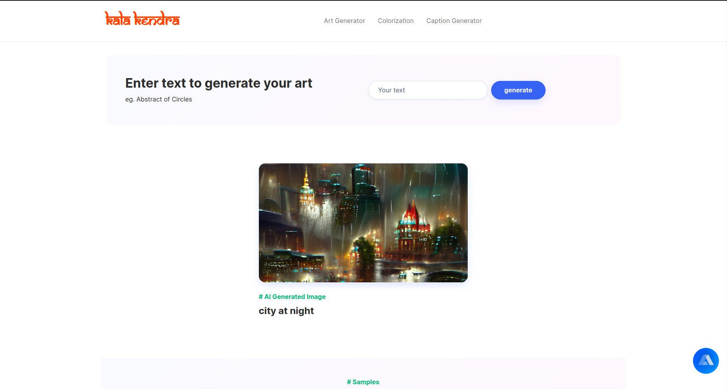This screenshot has width=727, height=389.
Task: Click the yellow-lit tower in the artwork
Action: coord(306,190)
